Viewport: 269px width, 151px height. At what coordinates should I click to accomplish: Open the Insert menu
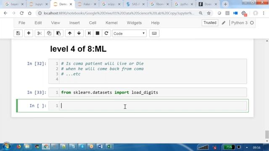click(x=74, y=23)
